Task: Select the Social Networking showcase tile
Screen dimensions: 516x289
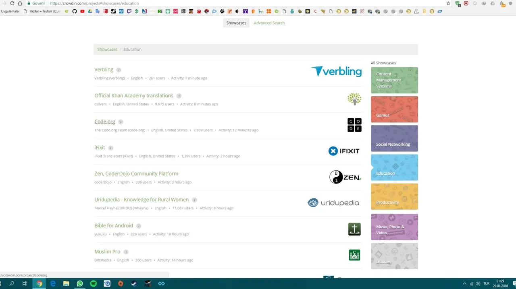Action: 394,138
